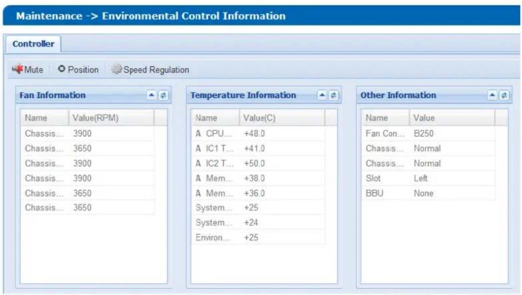This screenshot has height=295, width=522.
Task: Click the Other Information panel title
Action: pyautogui.click(x=398, y=96)
